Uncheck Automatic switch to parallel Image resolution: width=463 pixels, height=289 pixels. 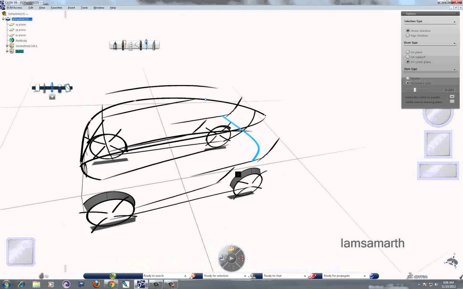pos(452,96)
